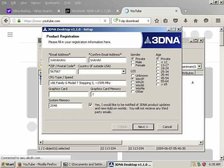The width and height of the screenshot is (224, 168).
Task: Click the Graphics Card field
Action: tap(69, 94)
